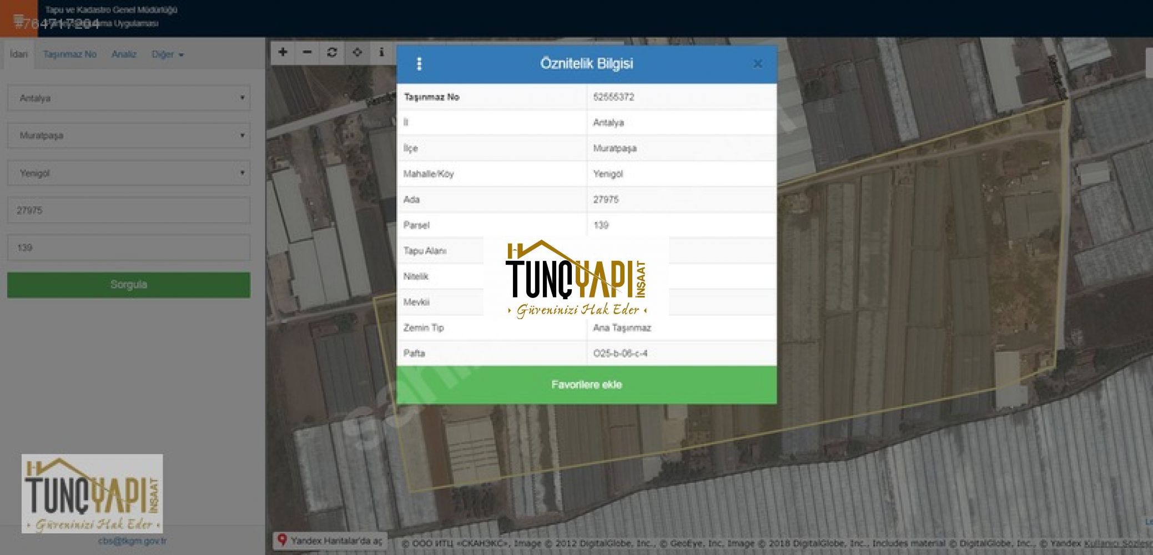
Task: Open the Yandex Haritalar'da aç link
Action: coord(330,541)
